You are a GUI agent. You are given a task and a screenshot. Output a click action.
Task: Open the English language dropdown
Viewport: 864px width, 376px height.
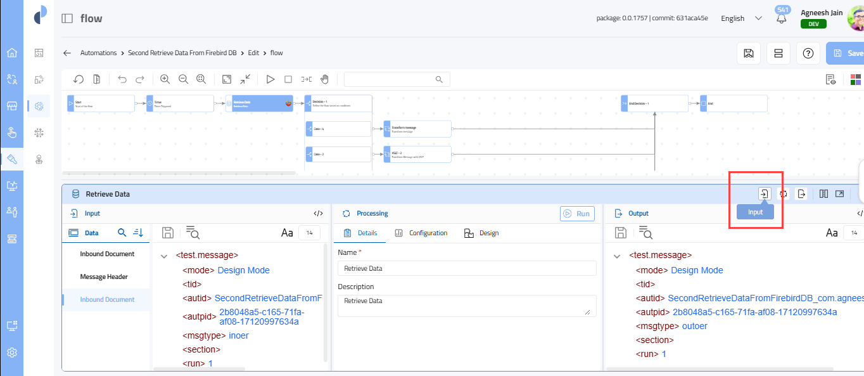click(x=740, y=18)
